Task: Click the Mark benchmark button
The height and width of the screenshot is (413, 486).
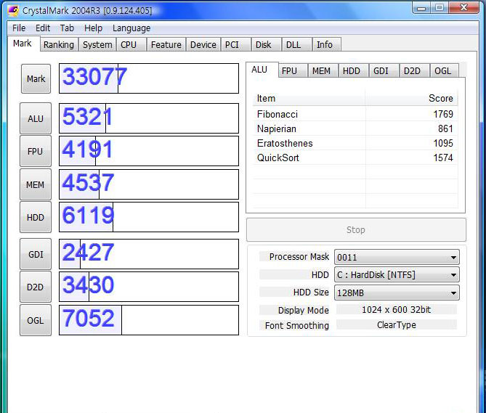Action: click(x=36, y=78)
